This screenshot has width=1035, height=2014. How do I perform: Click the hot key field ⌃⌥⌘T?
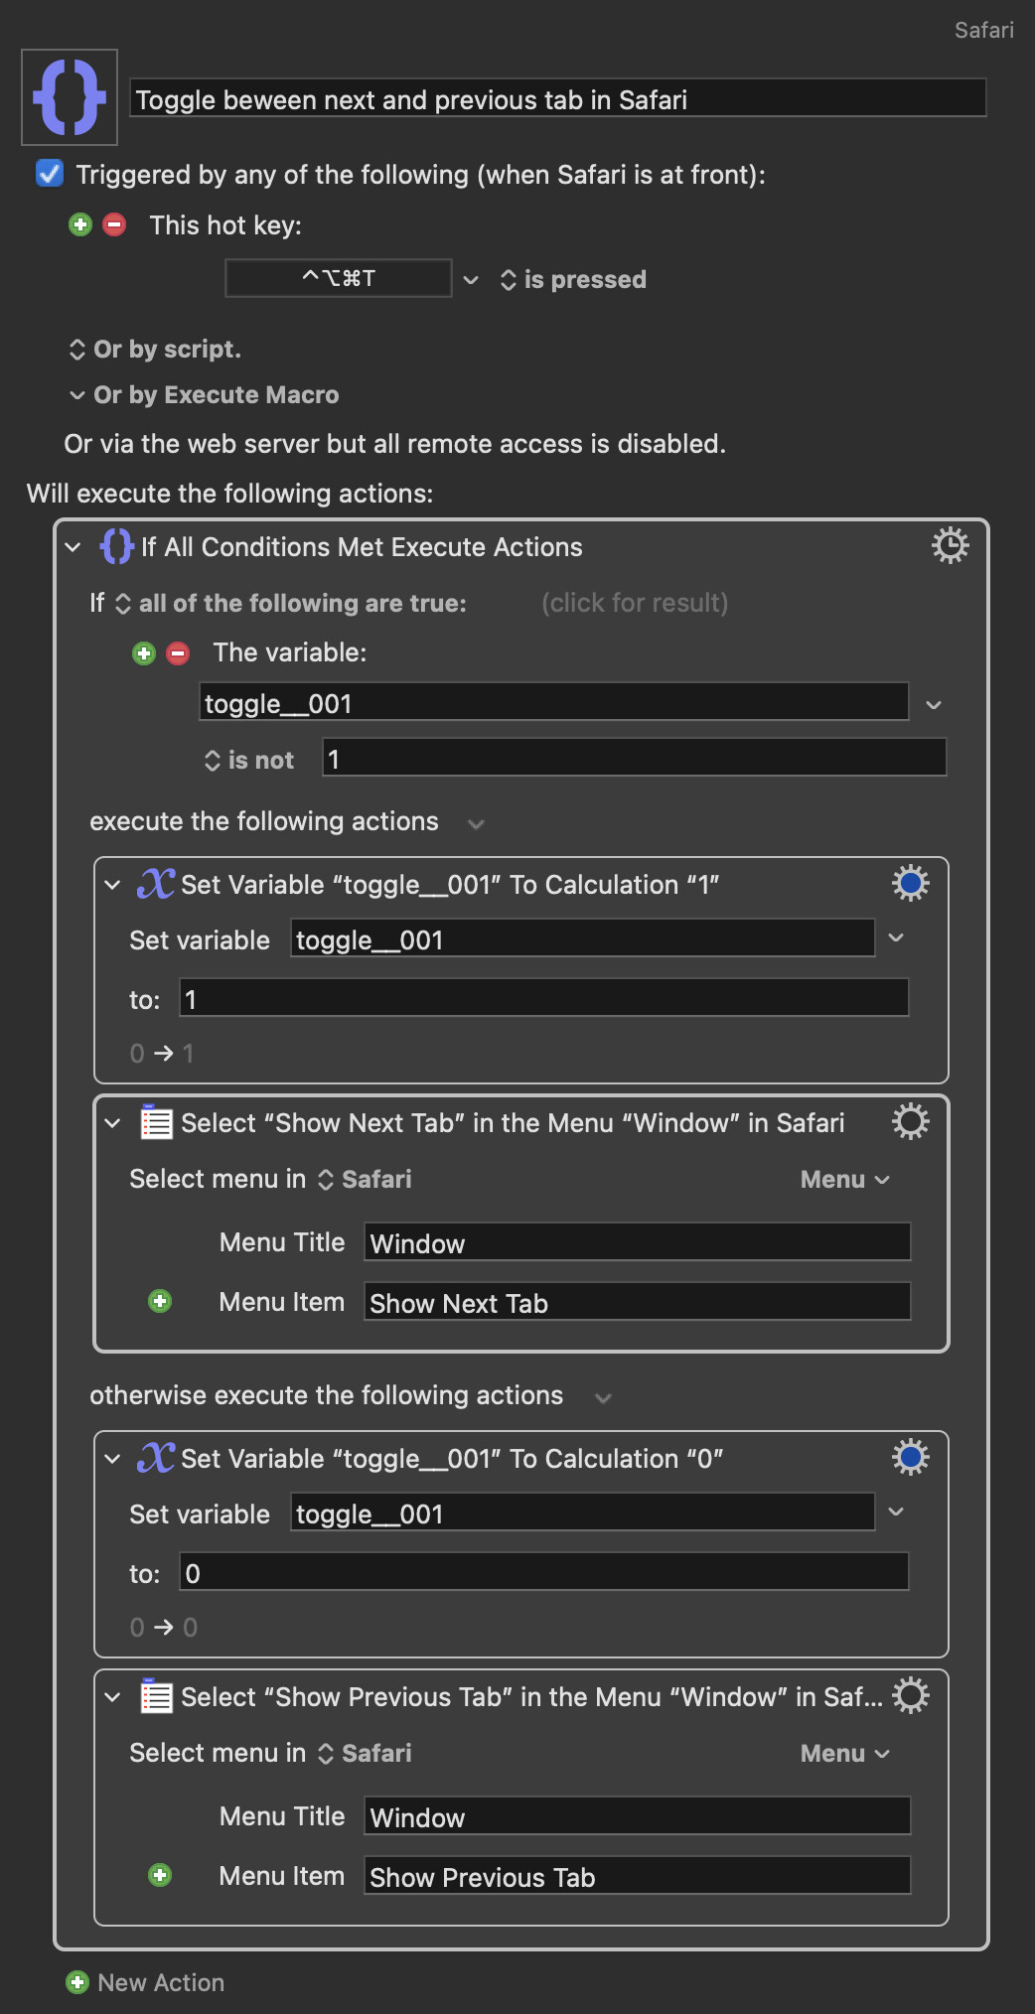pos(339,278)
